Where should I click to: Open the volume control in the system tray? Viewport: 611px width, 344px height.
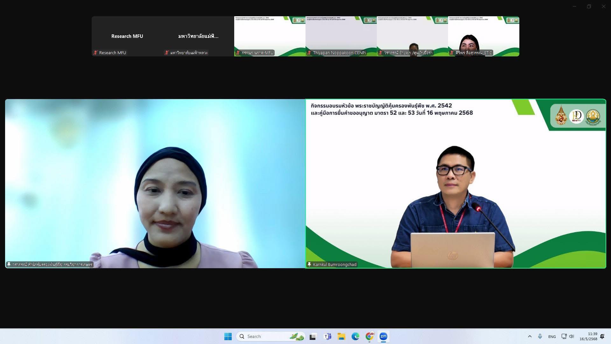572,336
